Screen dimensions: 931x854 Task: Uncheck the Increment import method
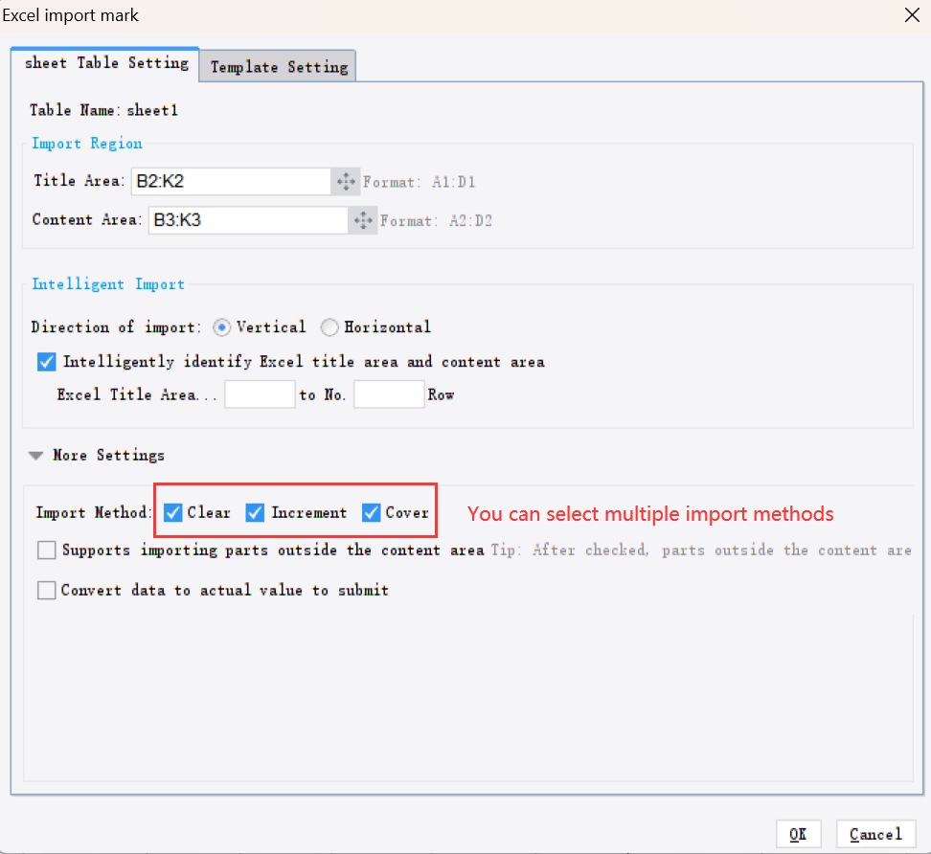click(255, 512)
